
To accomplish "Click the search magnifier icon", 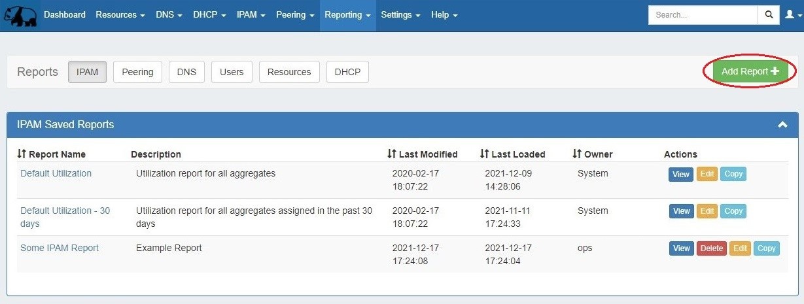I will (x=769, y=15).
